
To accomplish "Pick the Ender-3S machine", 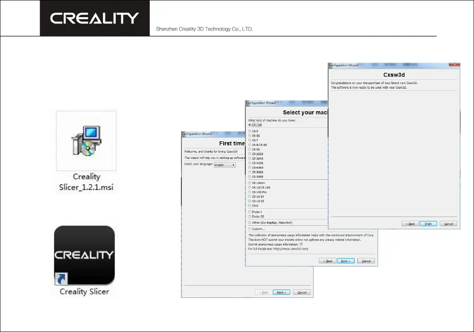I will 250,217.
